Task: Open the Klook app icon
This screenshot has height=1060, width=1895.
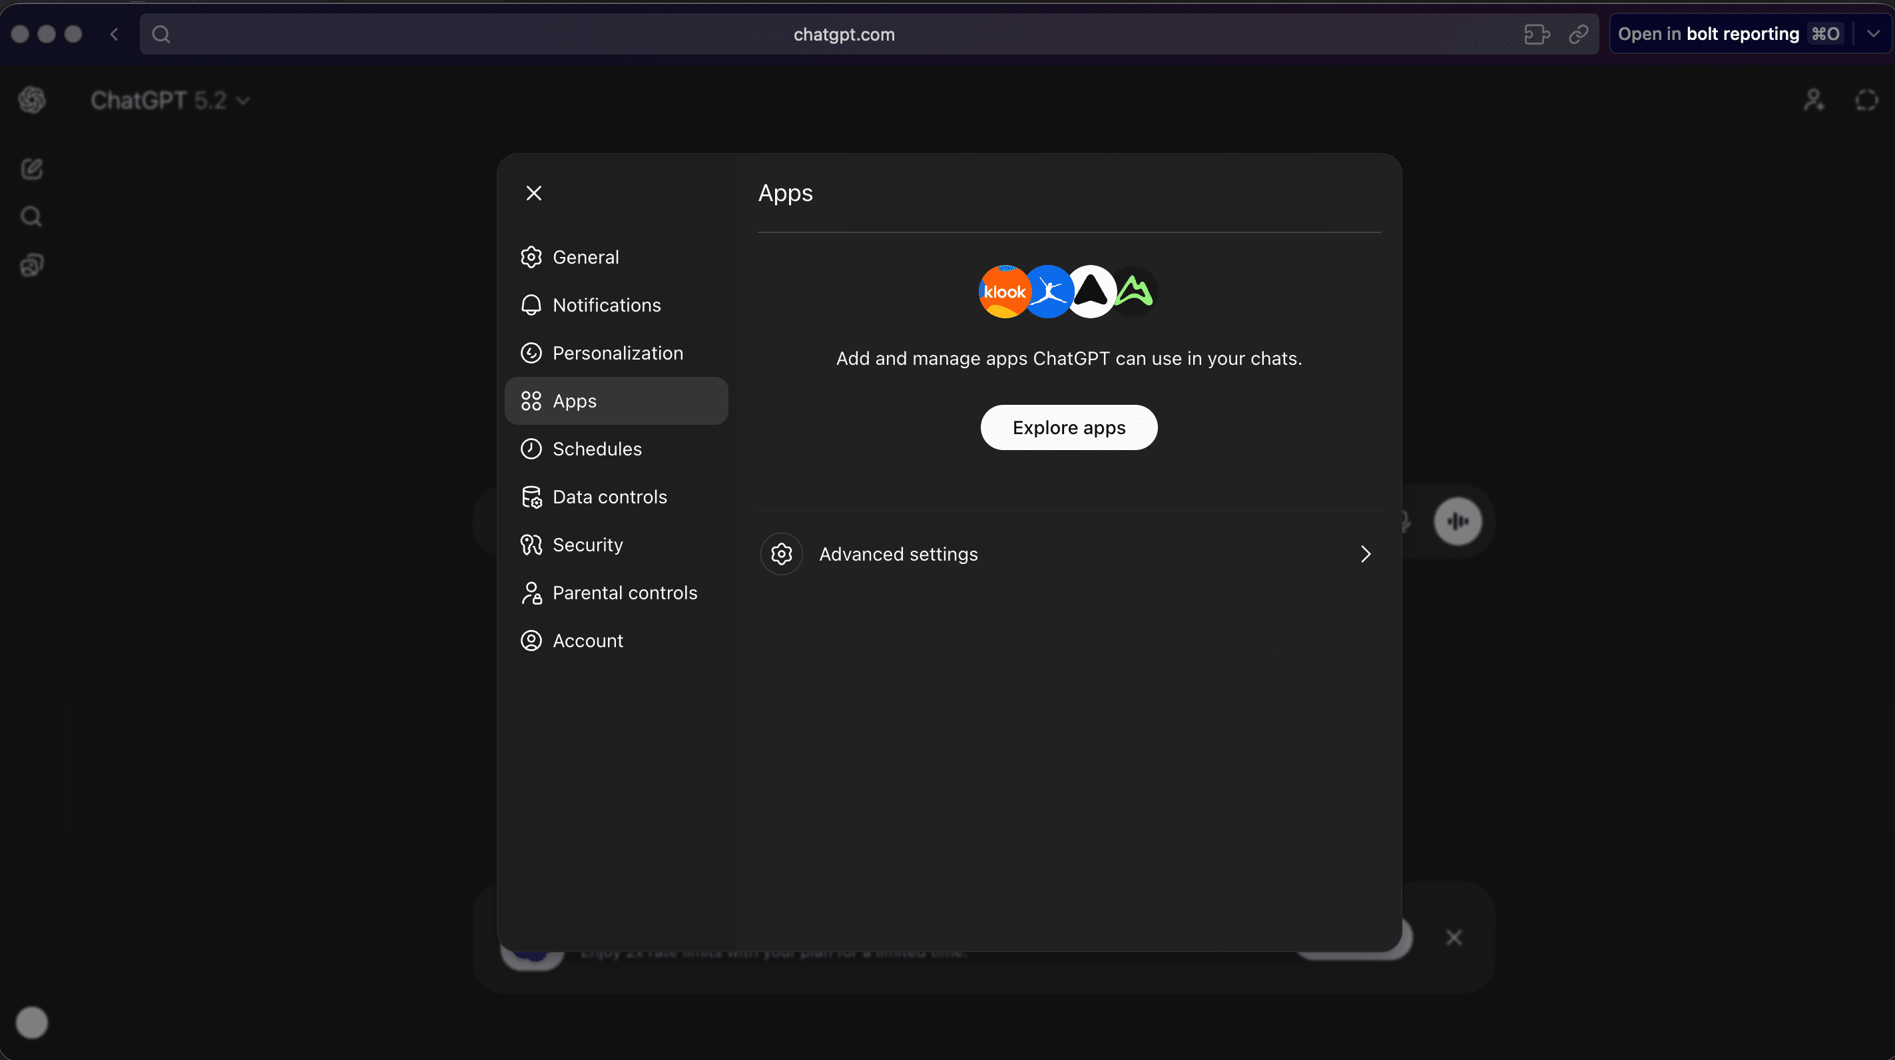Action: pyautogui.click(x=1005, y=291)
